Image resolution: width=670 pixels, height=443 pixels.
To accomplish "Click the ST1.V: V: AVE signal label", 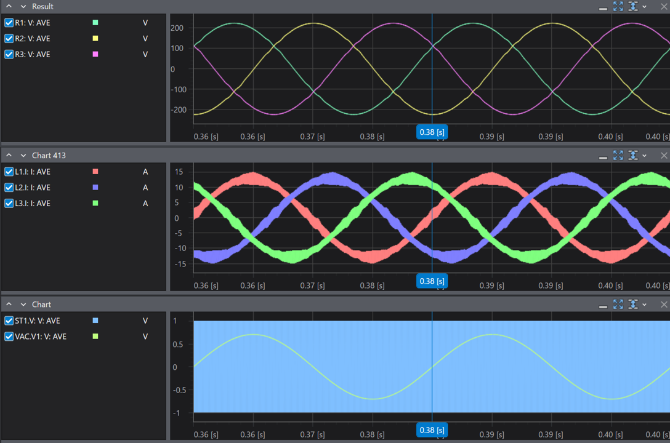I will point(37,321).
